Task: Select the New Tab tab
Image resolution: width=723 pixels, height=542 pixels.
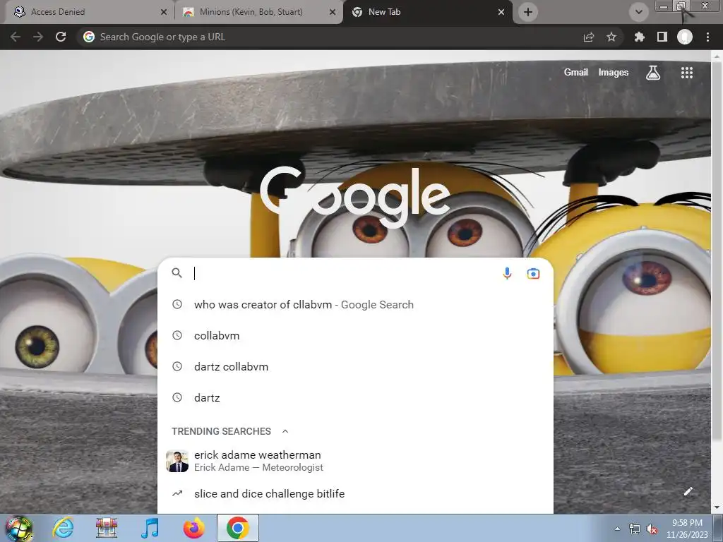Action: click(x=426, y=12)
